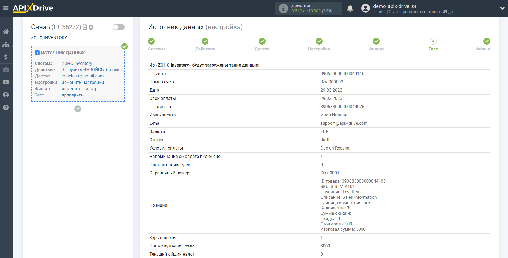Open the briefcase sidebar icon
The width and height of the screenshot is (508, 258).
tap(6, 70)
